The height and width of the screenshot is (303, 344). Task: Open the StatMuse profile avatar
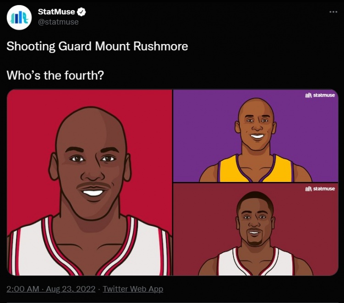tap(19, 17)
